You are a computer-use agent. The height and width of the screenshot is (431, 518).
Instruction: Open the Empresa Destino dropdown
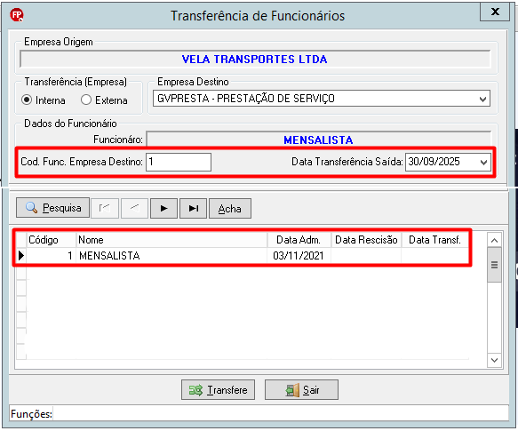point(482,99)
